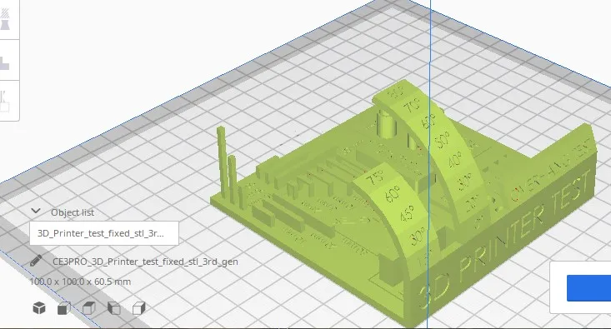Select the hatched tower tool in left toolbar
The image size is (611, 329).
[x=5, y=18]
